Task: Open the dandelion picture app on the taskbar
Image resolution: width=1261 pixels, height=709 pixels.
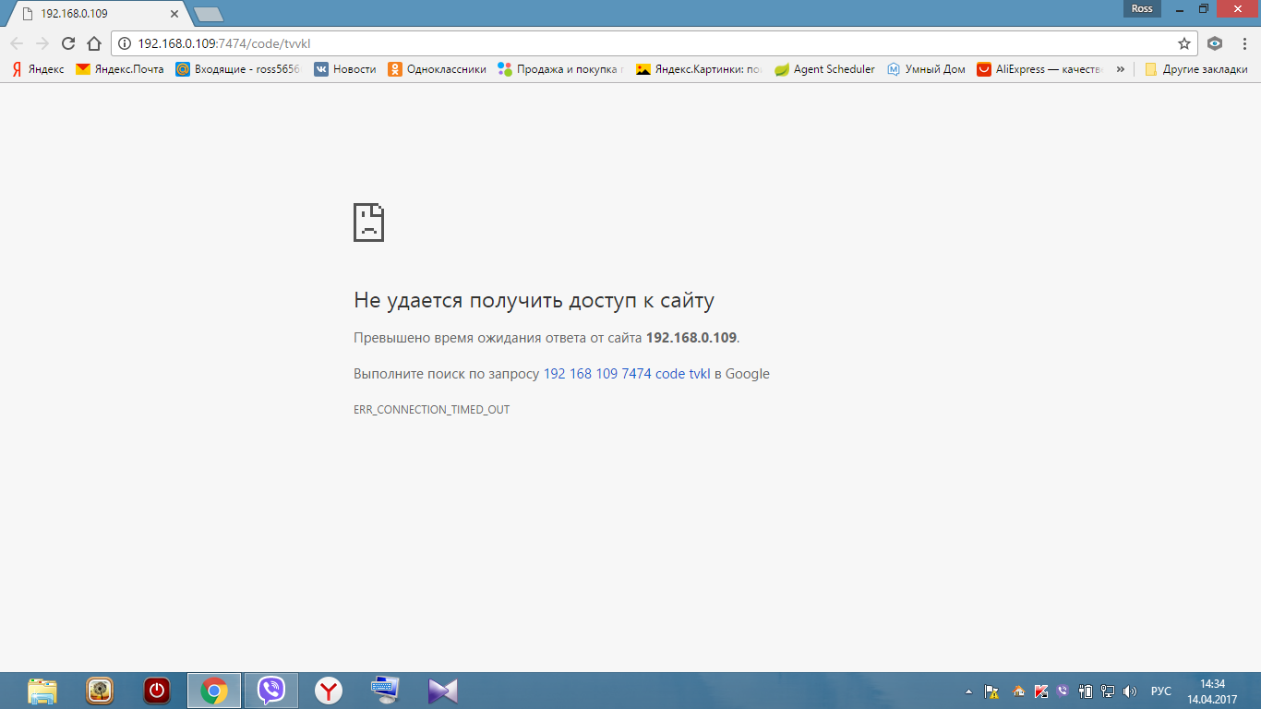Action: click(x=100, y=691)
